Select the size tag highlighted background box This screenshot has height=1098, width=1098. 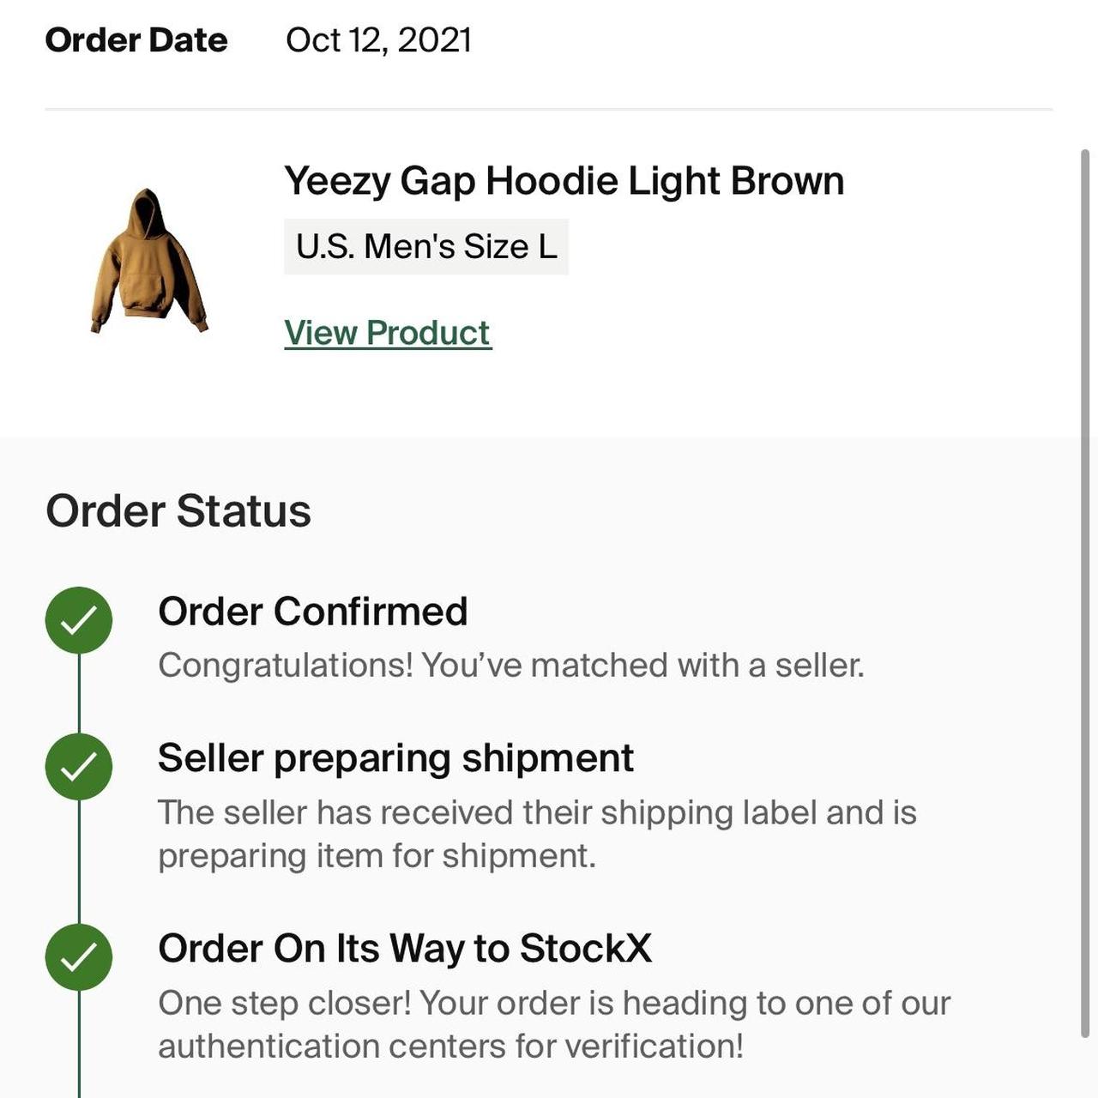[426, 246]
